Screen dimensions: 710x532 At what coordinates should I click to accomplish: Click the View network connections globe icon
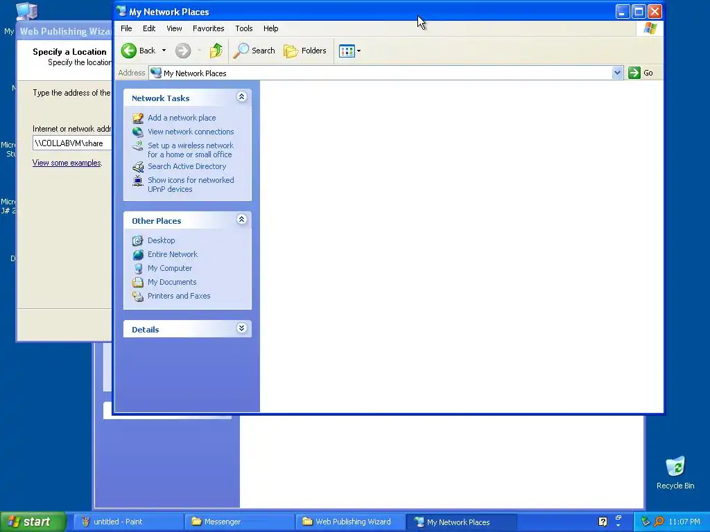point(138,132)
